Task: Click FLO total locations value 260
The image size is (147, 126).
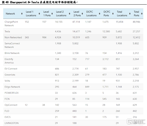Action: point(118,111)
